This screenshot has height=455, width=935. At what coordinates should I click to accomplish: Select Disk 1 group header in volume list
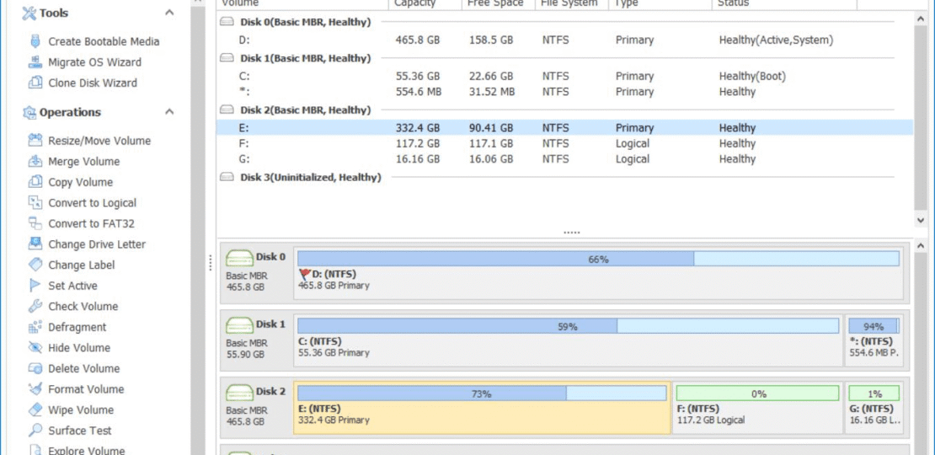305,58
